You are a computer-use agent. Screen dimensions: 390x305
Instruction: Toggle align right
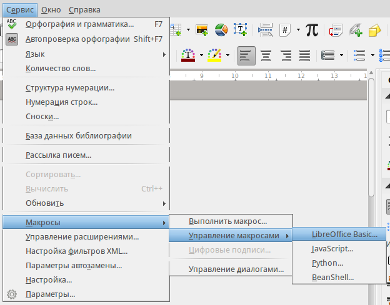click(x=286, y=56)
